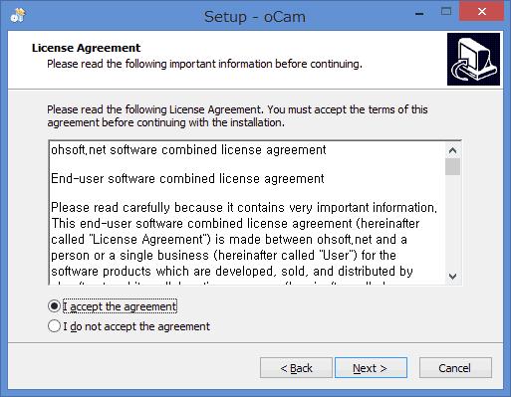
Task: Cancel the oCam installation
Action: click(455, 368)
